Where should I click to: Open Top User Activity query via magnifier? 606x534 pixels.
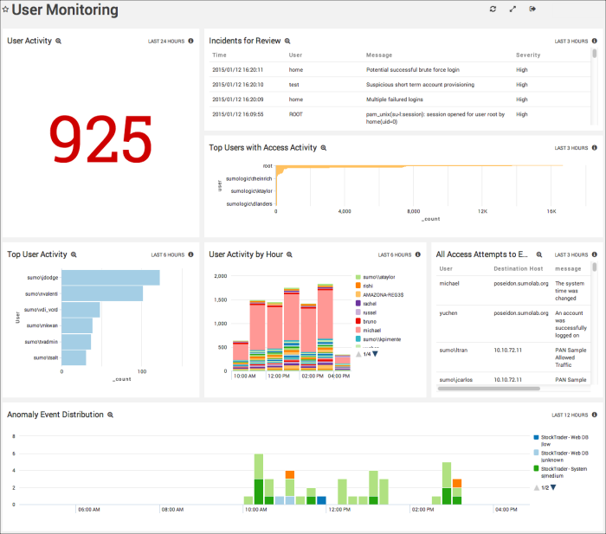tap(74, 255)
